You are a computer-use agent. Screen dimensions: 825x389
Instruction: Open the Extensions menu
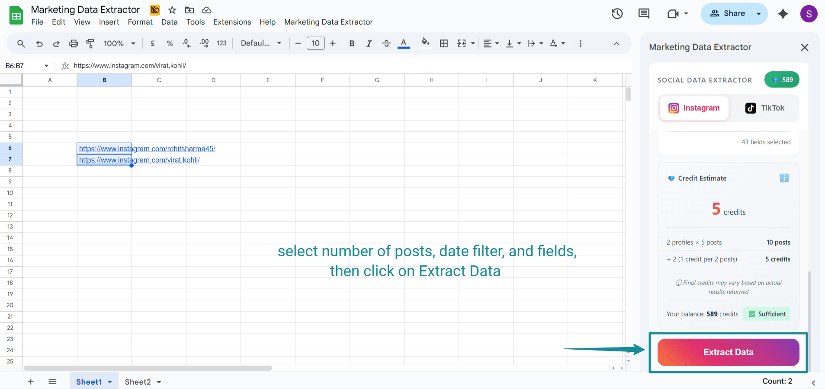[232, 22]
